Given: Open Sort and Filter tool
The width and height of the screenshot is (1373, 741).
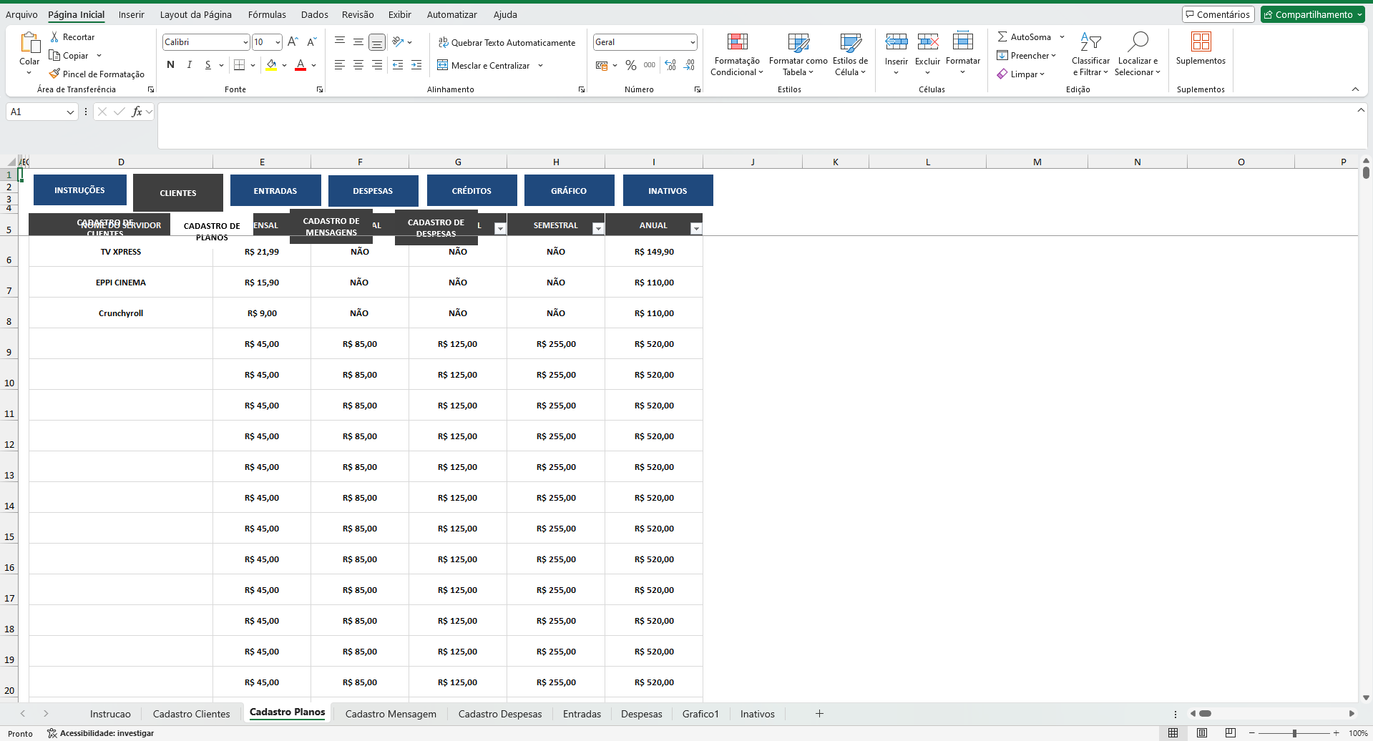Looking at the screenshot, I should tap(1090, 43).
